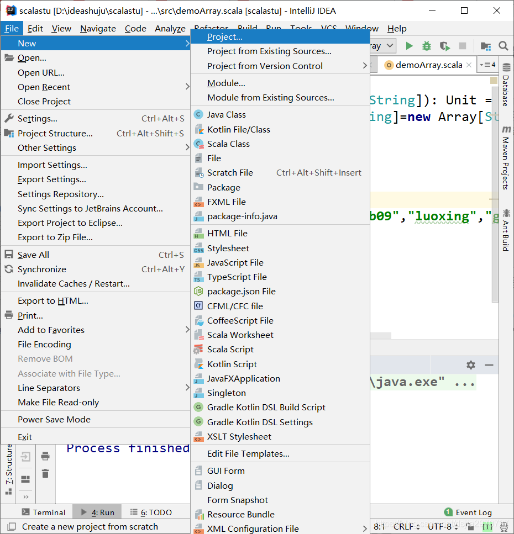514x534 pixels.
Task: Toggle Power Save Mode
Action: coord(54,419)
